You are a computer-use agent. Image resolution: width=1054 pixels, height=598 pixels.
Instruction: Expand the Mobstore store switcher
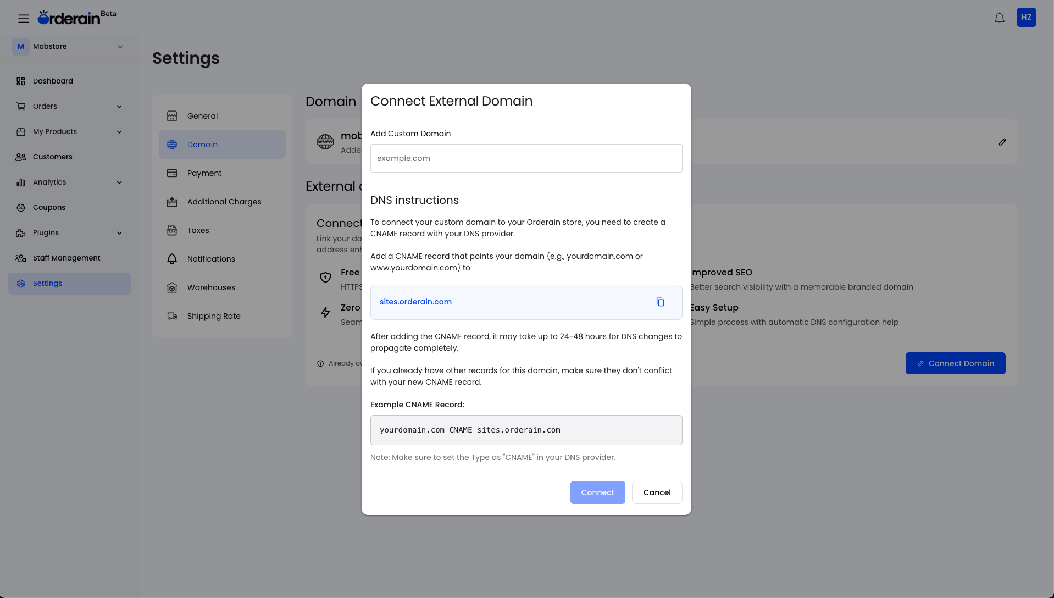120,46
